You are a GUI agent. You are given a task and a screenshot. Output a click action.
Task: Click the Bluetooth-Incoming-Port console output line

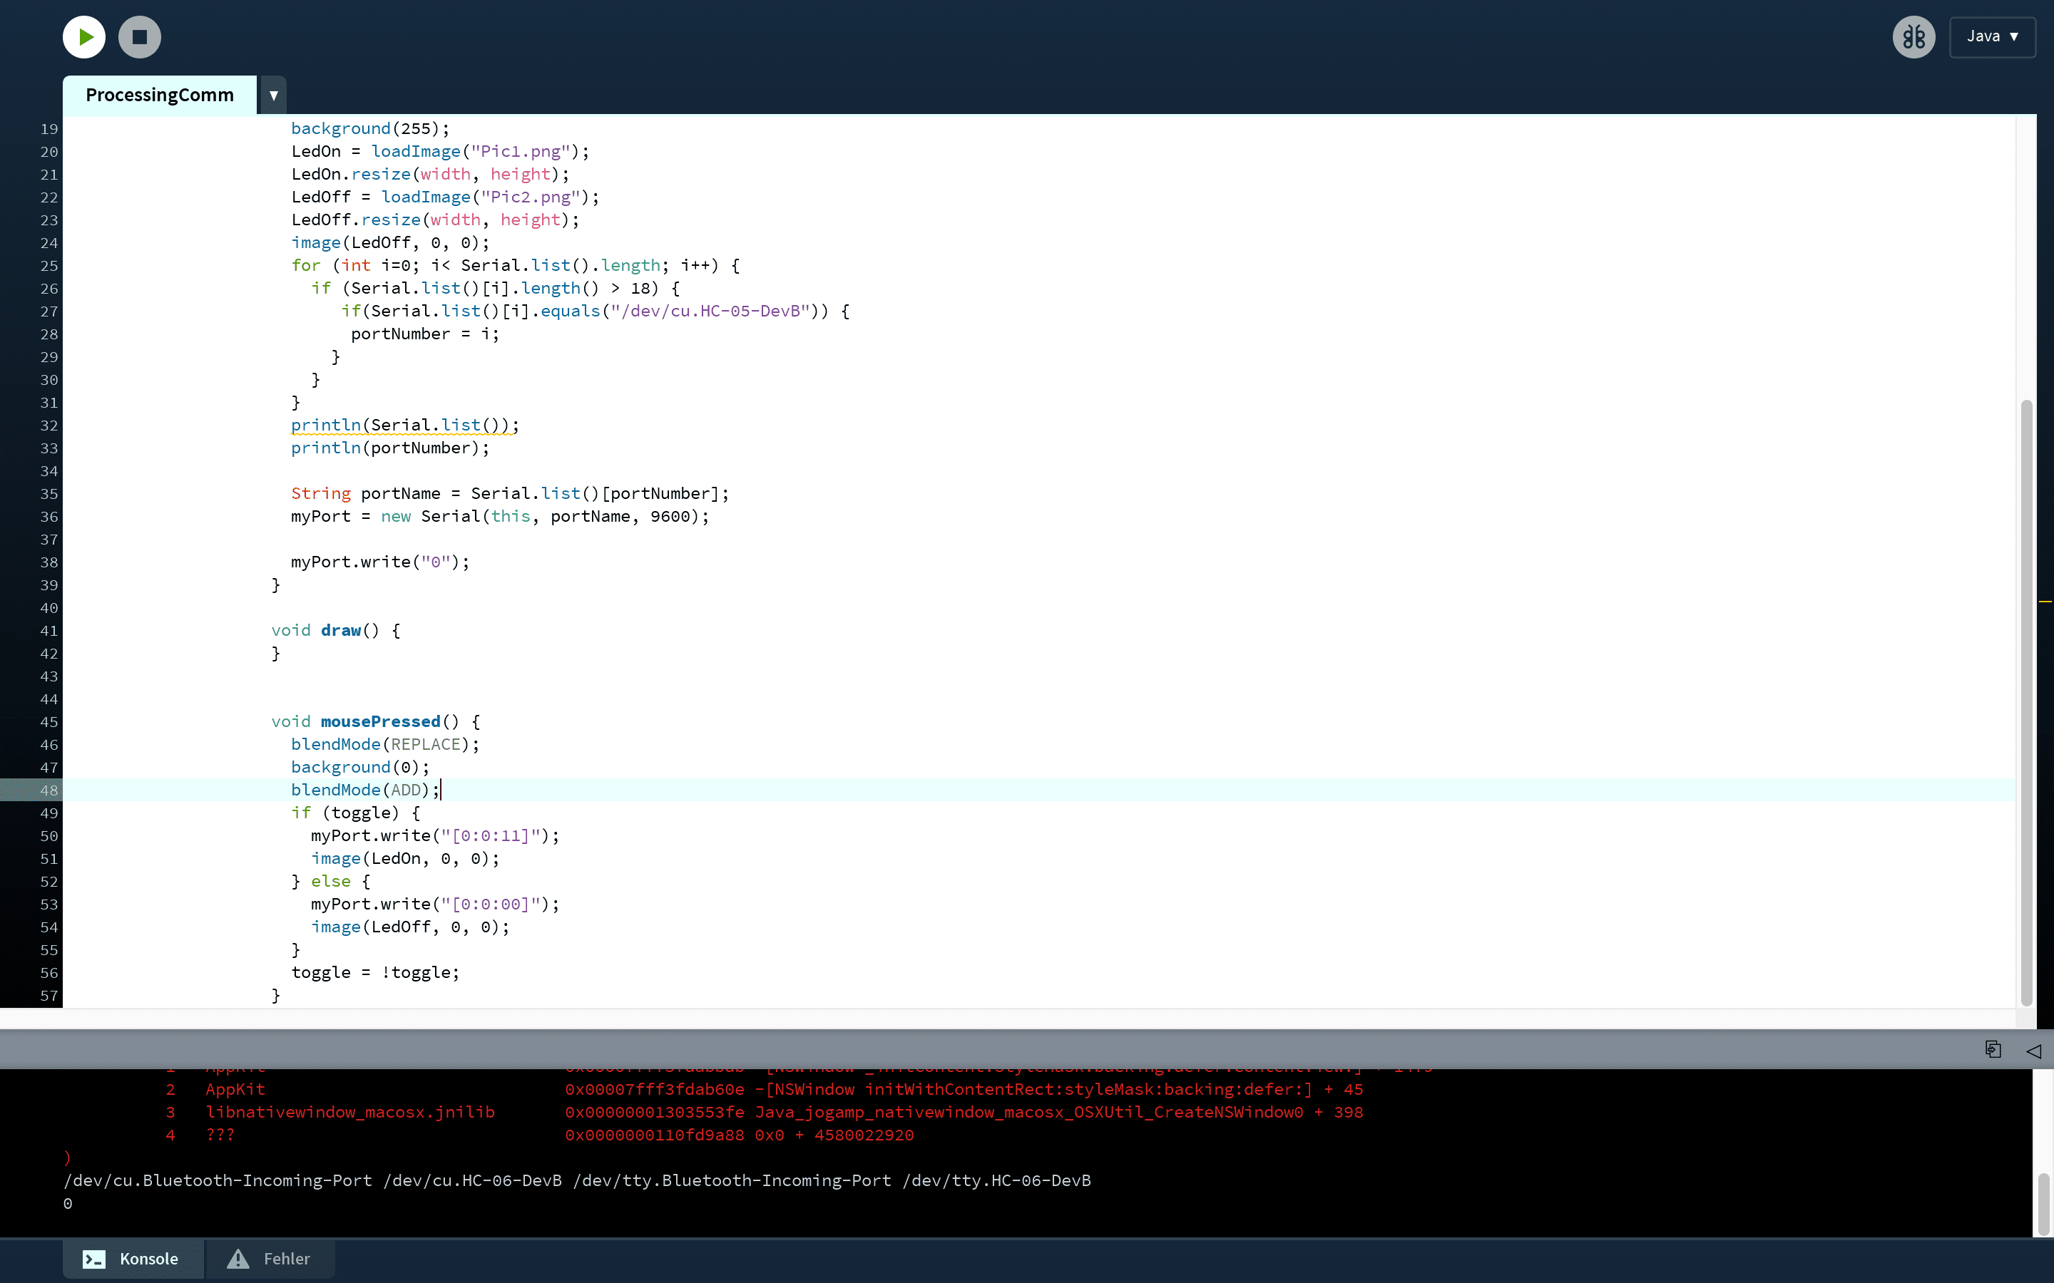(577, 1180)
